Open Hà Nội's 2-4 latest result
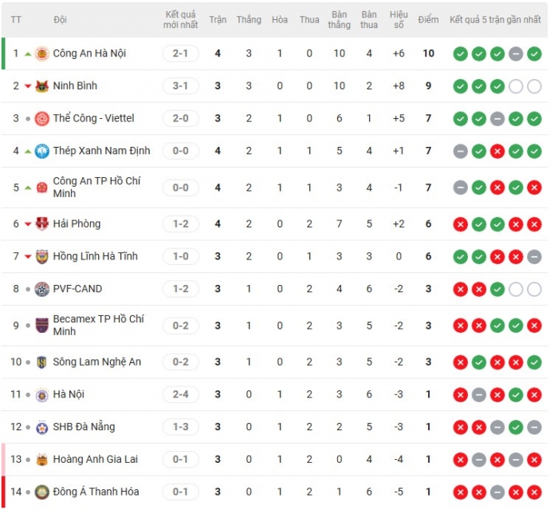 (x=180, y=394)
